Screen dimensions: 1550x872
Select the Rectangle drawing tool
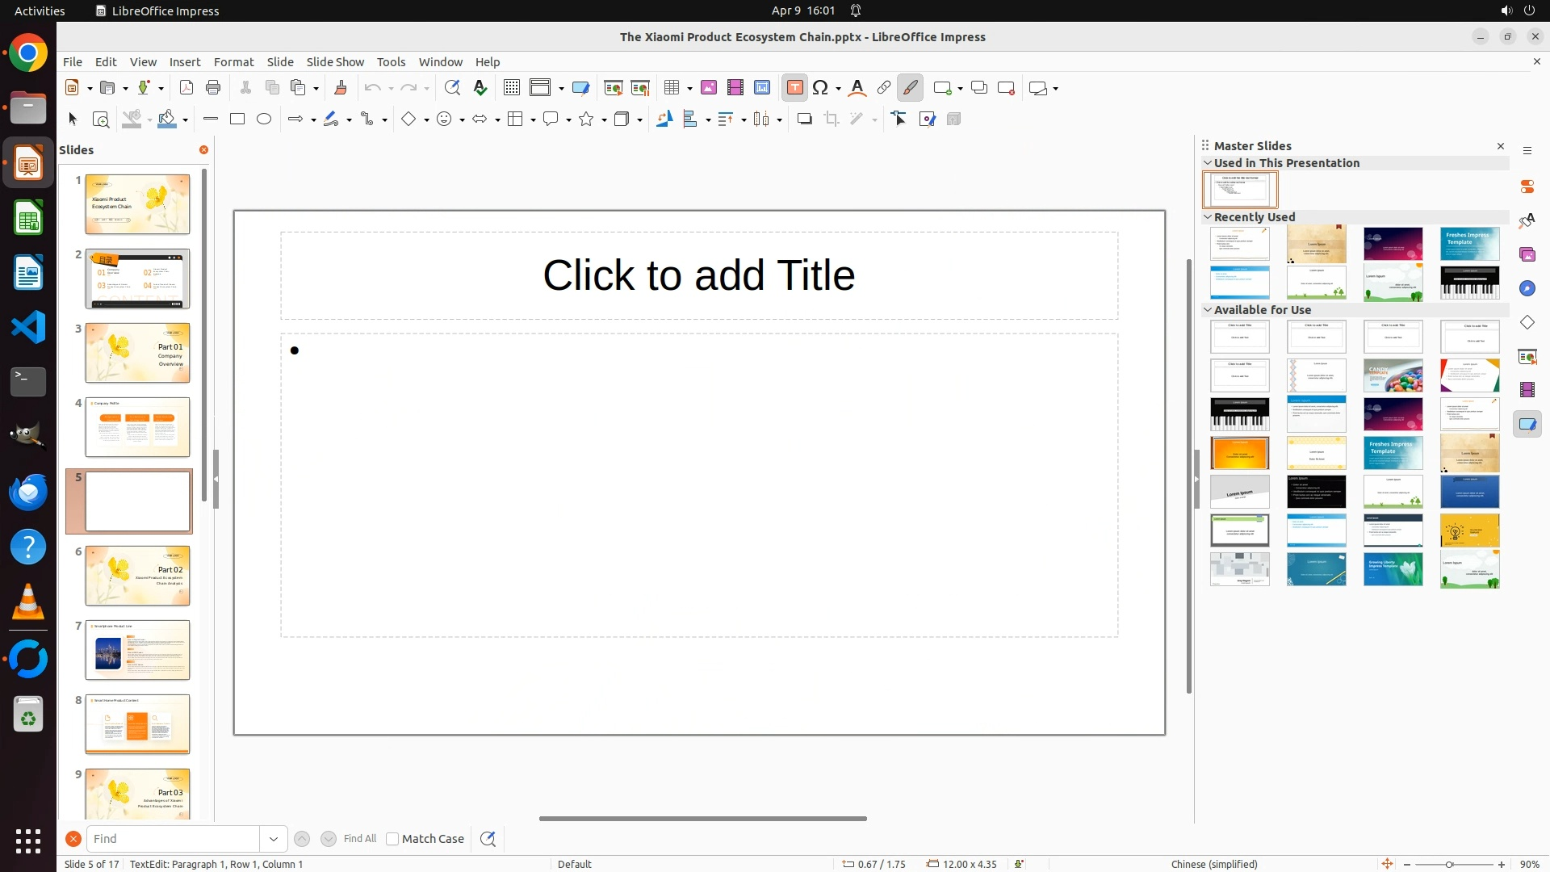pyautogui.click(x=237, y=119)
